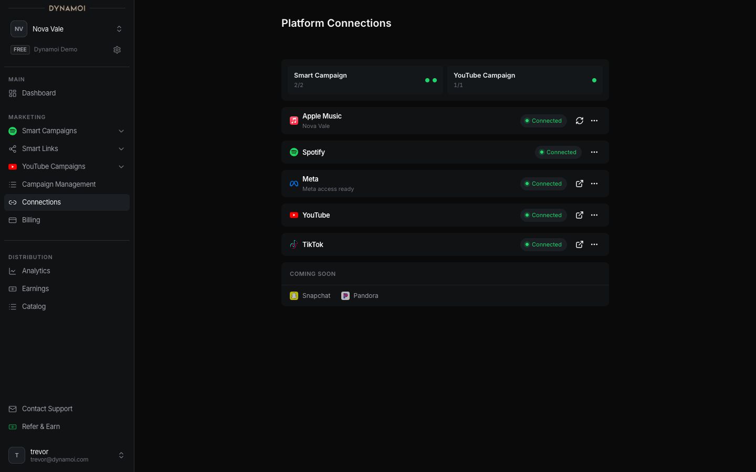756x472 pixels.
Task: Open Meta external link icon
Action: coord(580,184)
